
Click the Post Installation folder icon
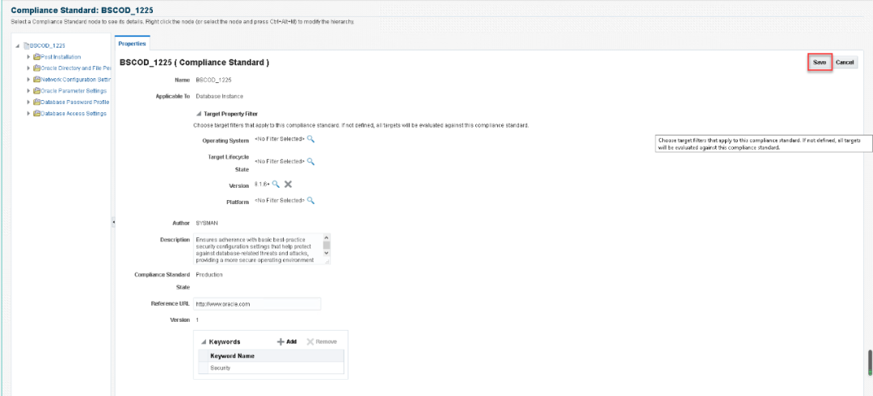pos(36,56)
